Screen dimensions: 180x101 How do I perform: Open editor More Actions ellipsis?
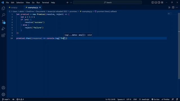177,8
